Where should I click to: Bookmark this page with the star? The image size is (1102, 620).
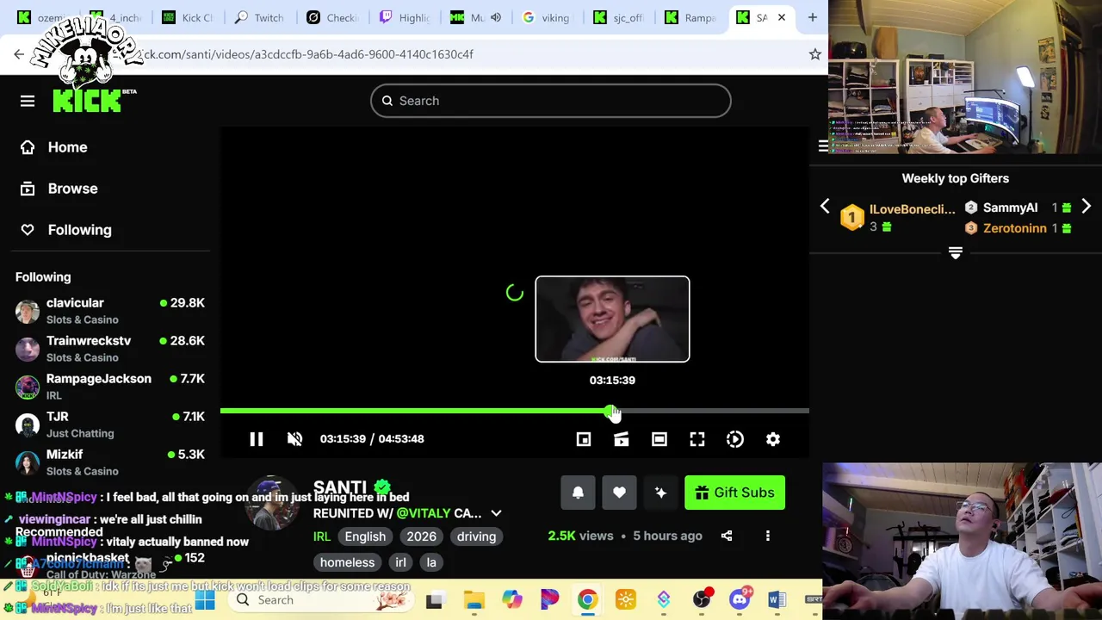pos(814,54)
